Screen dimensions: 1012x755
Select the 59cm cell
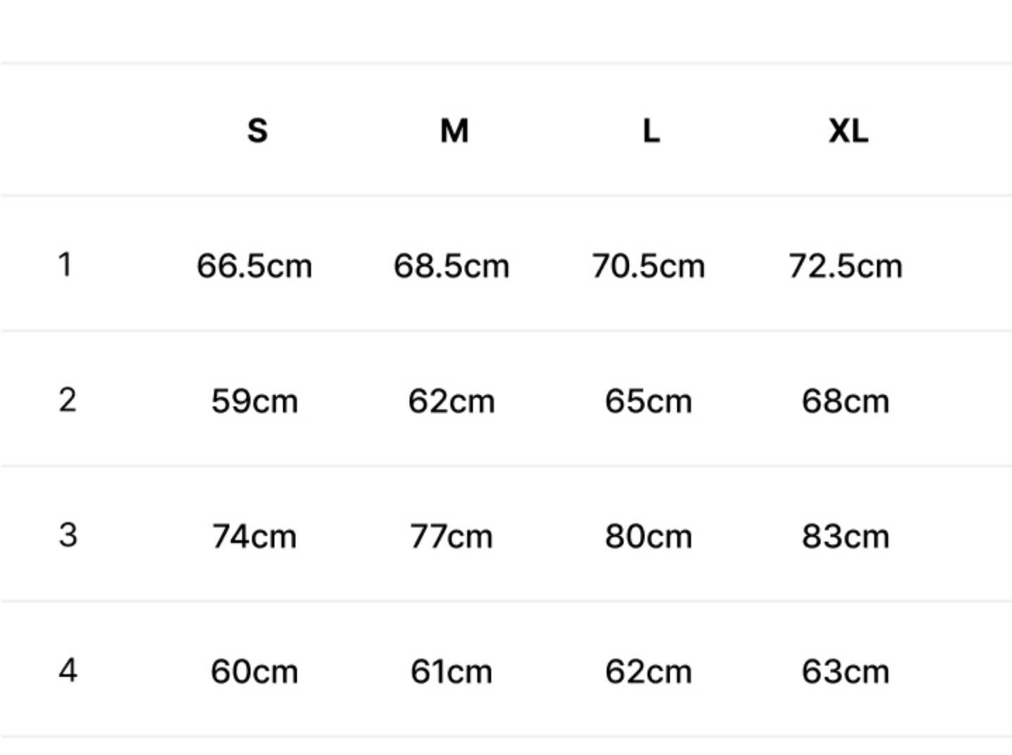(x=254, y=401)
